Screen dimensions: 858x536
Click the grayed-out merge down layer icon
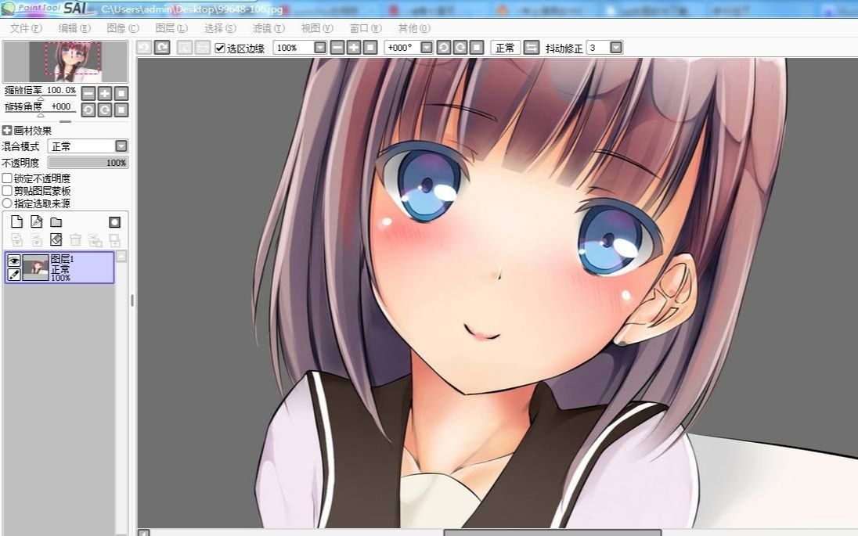pos(36,239)
